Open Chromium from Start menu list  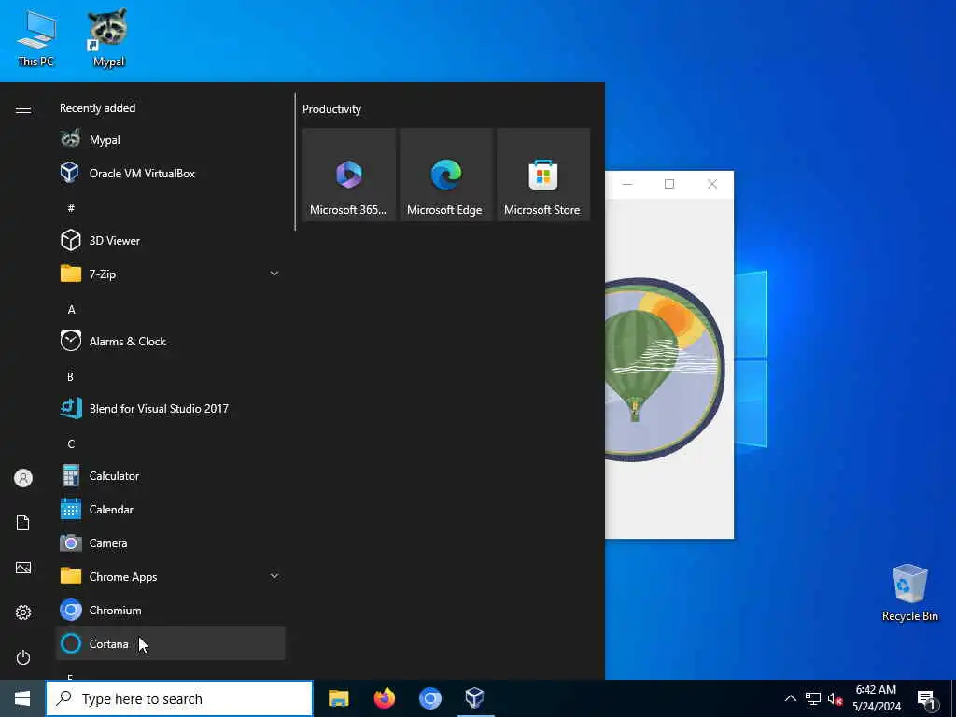point(170,610)
